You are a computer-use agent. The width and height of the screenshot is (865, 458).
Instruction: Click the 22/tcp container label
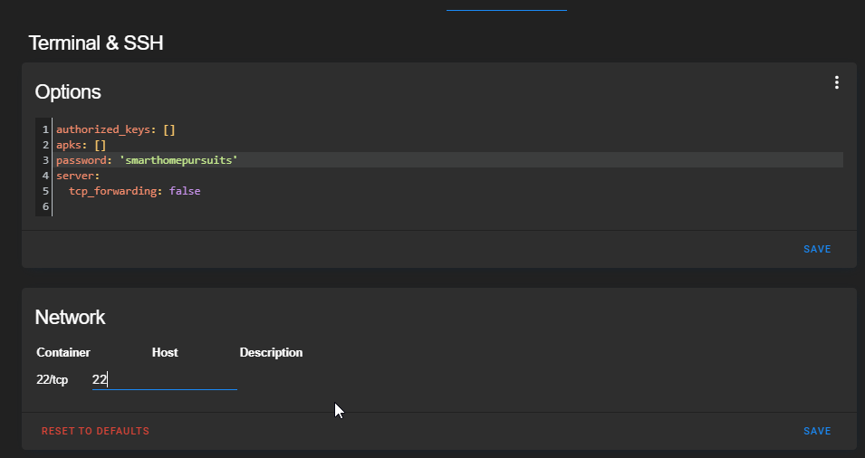(x=52, y=380)
